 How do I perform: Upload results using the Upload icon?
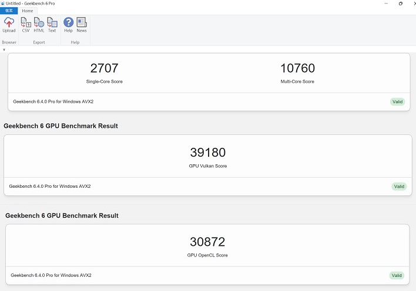tap(9, 25)
